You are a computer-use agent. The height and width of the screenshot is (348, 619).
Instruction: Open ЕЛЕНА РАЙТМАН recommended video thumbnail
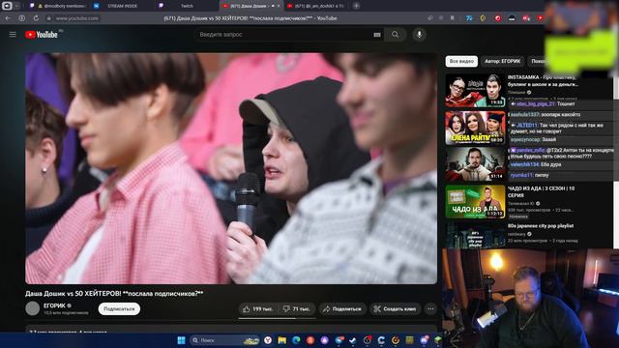click(475, 128)
